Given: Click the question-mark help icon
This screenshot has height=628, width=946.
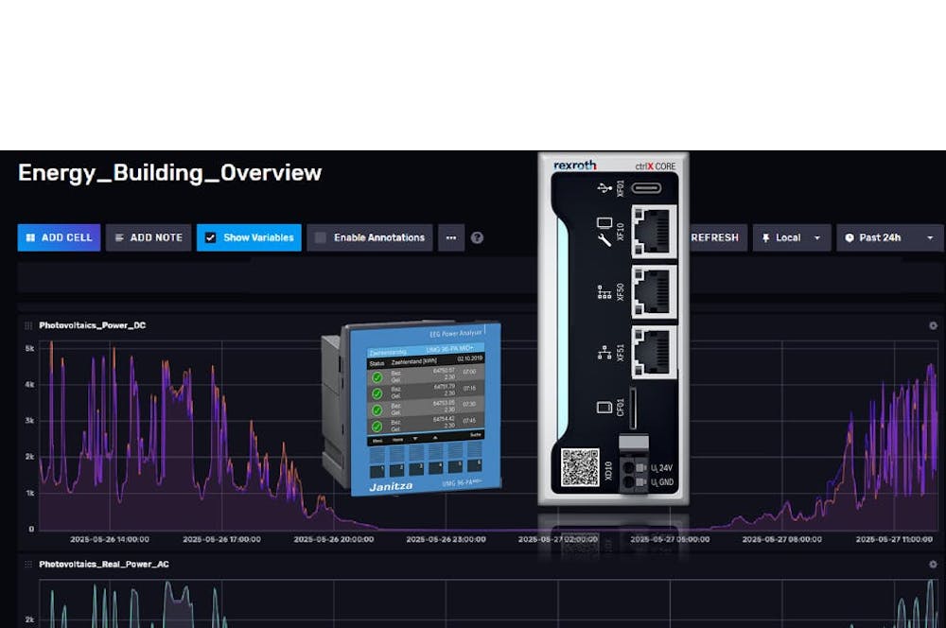Looking at the screenshot, I should [x=477, y=237].
